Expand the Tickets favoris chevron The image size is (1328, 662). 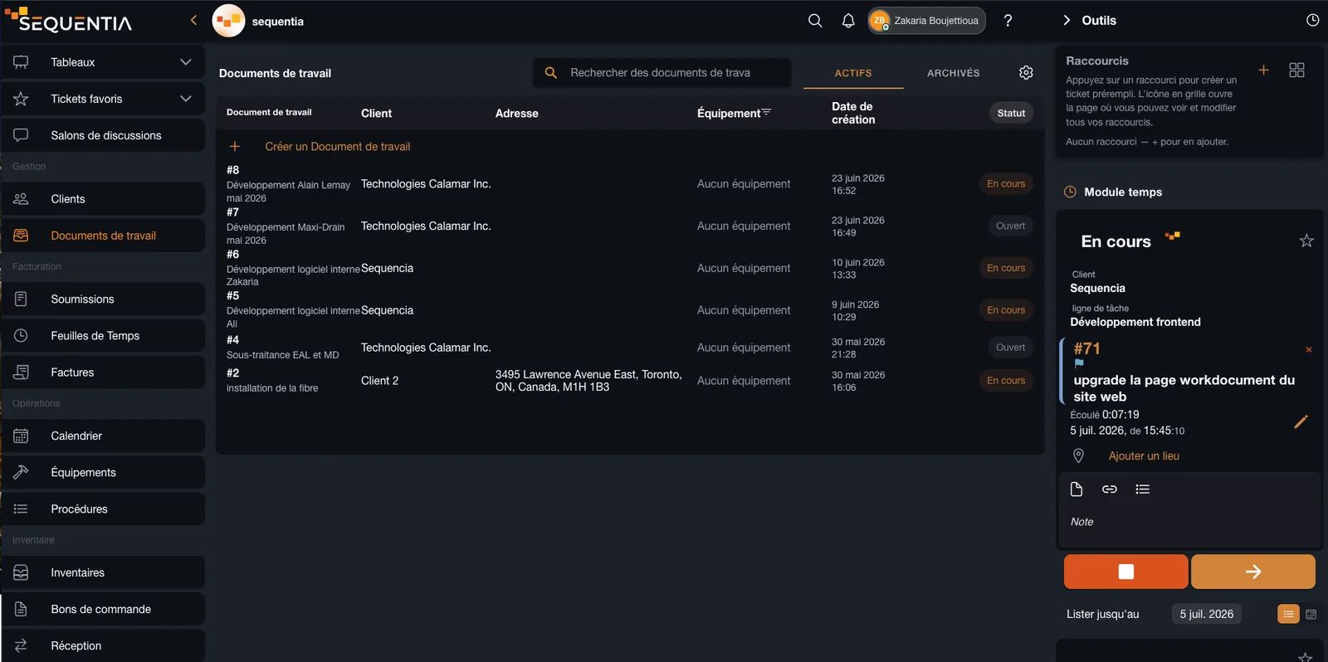point(186,99)
